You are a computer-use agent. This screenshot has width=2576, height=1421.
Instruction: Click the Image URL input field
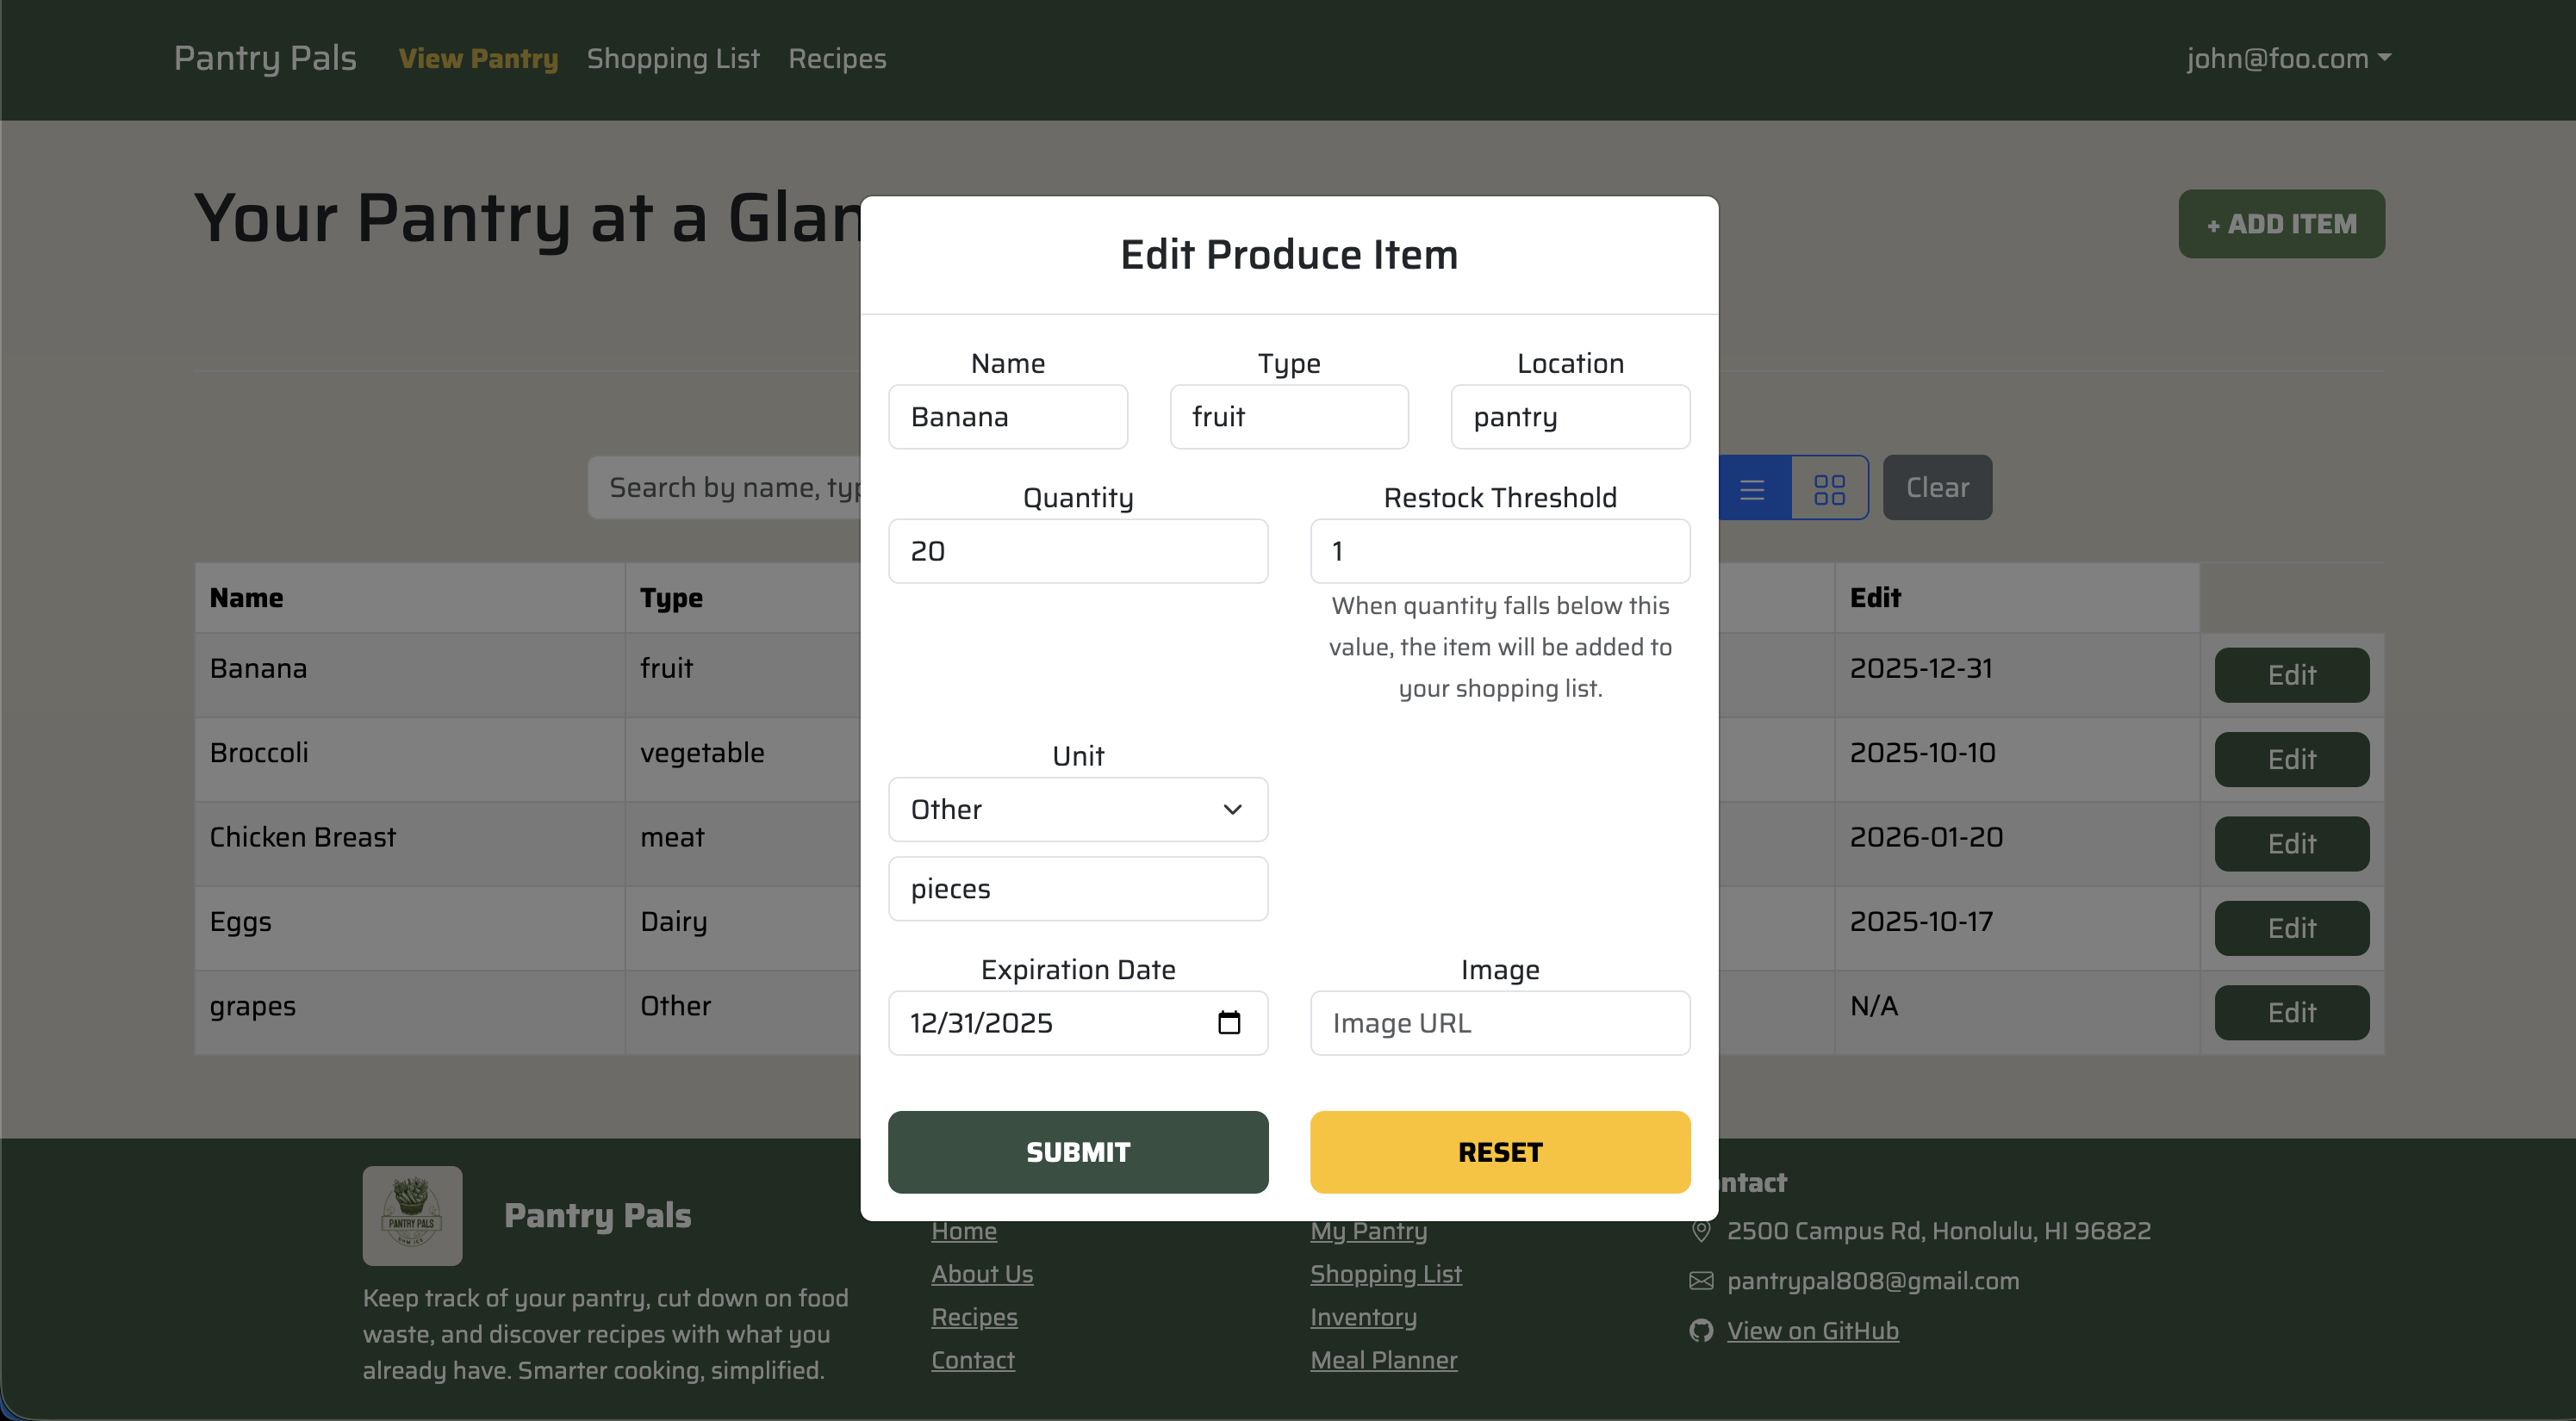(1499, 1022)
